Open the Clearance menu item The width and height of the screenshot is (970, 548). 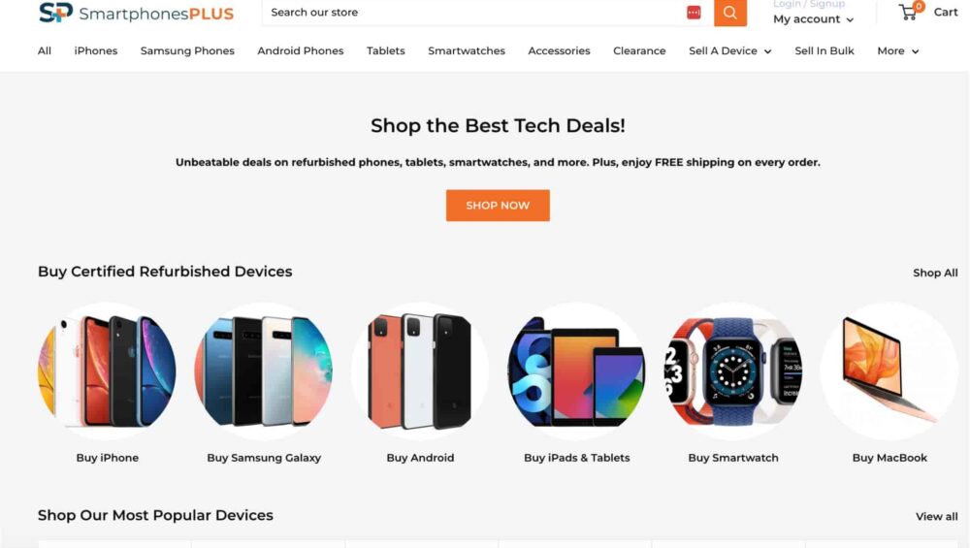point(639,50)
